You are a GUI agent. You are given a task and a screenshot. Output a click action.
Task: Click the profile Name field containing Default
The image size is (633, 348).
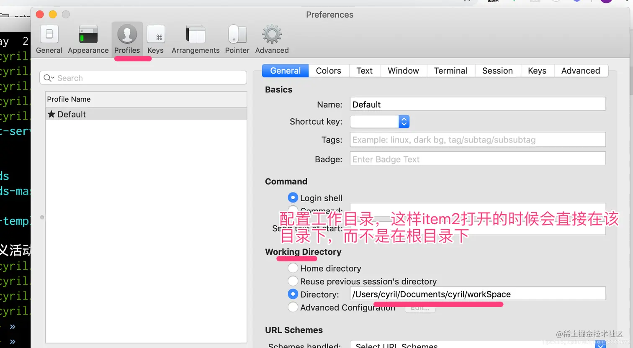(x=478, y=104)
